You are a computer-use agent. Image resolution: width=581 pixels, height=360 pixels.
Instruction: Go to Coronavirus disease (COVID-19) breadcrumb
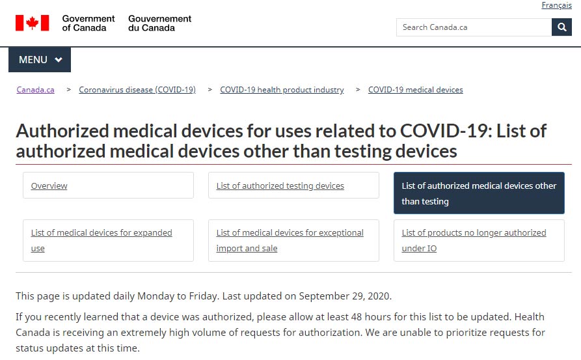click(137, 90)
